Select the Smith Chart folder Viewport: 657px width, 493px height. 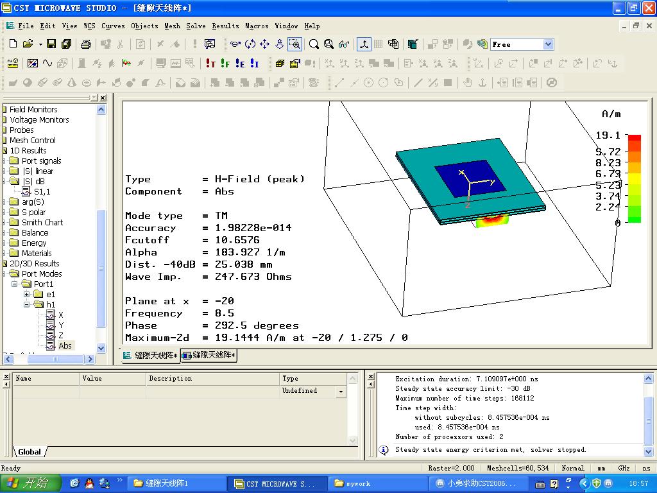pos(42,223)
